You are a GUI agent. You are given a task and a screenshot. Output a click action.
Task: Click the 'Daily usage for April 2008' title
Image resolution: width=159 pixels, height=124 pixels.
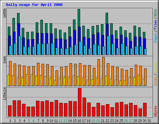[x=34, y=5]
